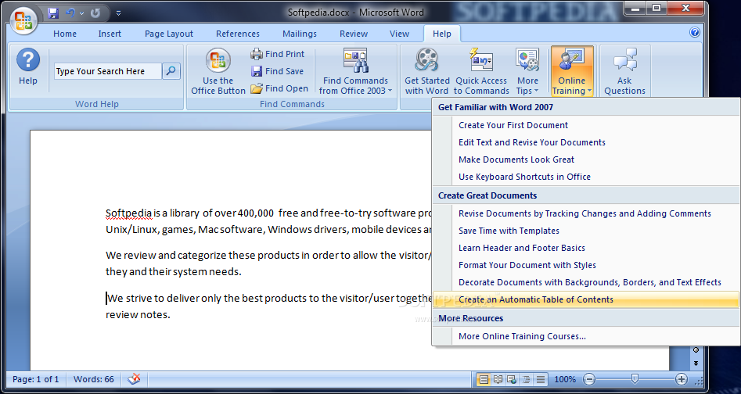Image resolution: width=741 pixels, height=394 pixels.
Task: Redo action in Quick Access toolbar
Action: [x=95, y=13]
